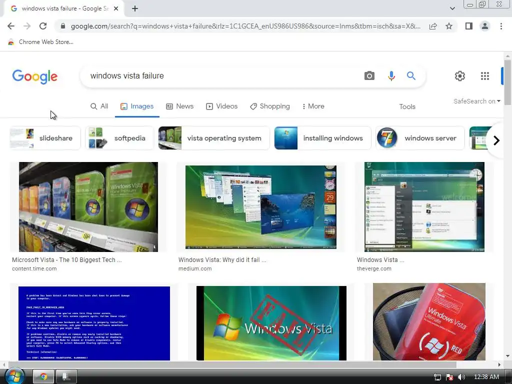Filter images by slideshare chip
The height and width of the screenshot is (384, 512).
click(44, 138)
